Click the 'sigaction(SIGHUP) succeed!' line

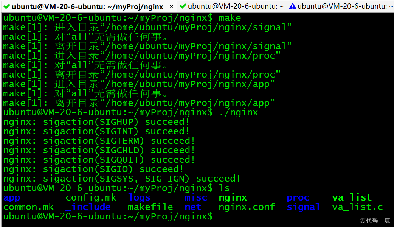[96, 122]
